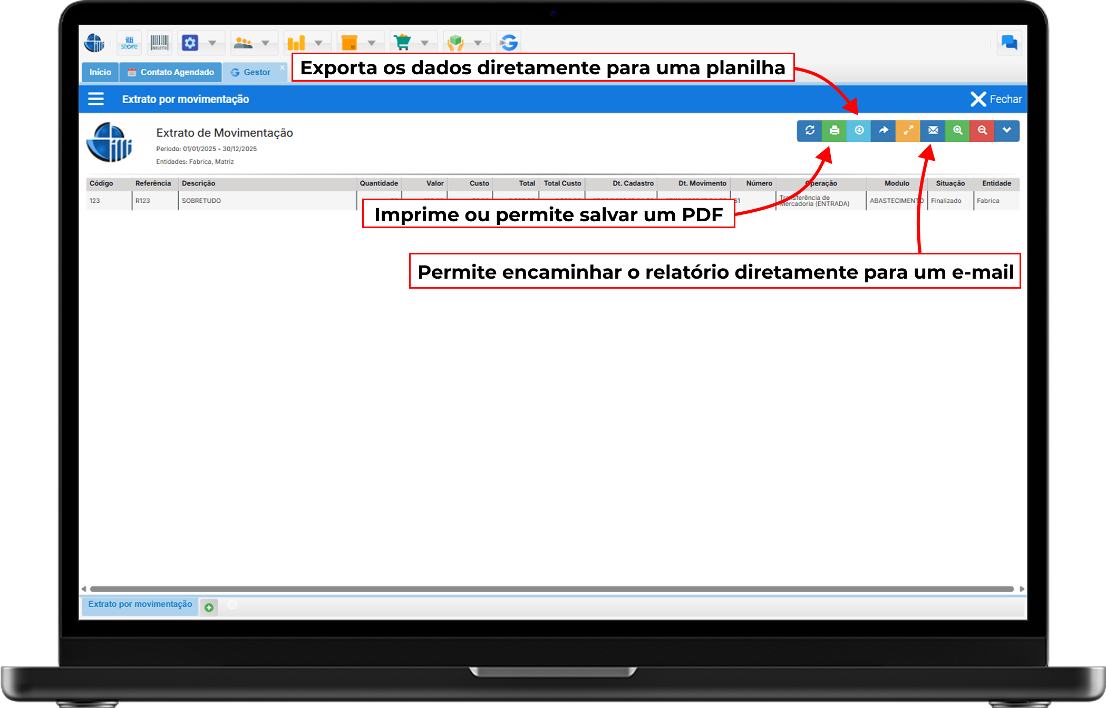This screenshot has height=708, width=1106.
Task: Click the green zoom in magnifier
Action: (957, 131)
